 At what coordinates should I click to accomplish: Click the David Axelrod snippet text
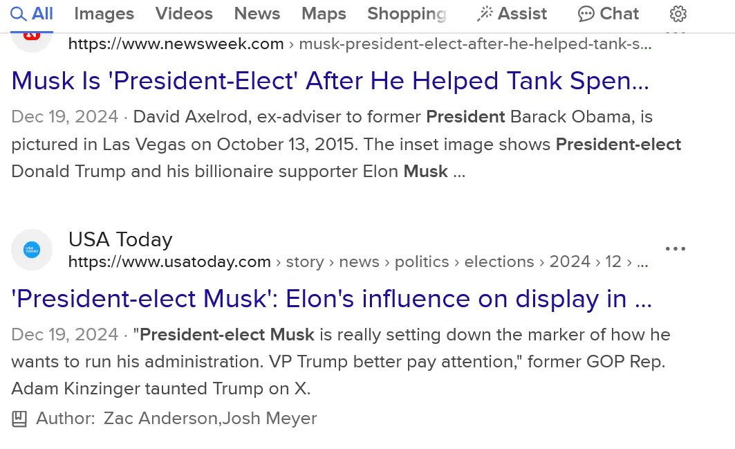[x=346, y=144]
